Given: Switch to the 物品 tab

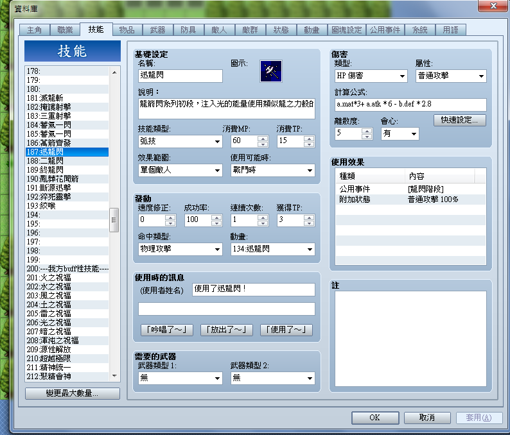Looking at the screenshot, I should click(127, 30).
